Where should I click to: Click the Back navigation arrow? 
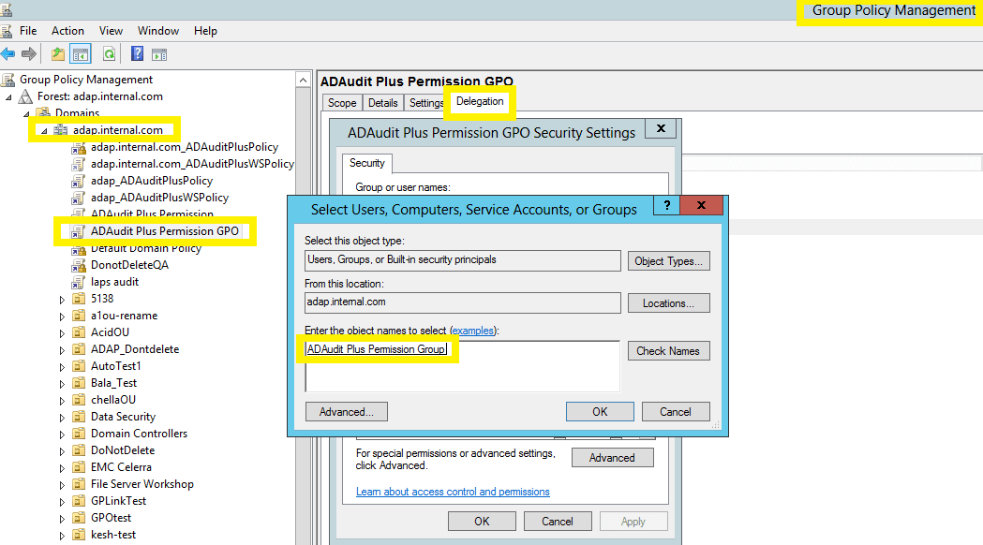coord(9,53)
